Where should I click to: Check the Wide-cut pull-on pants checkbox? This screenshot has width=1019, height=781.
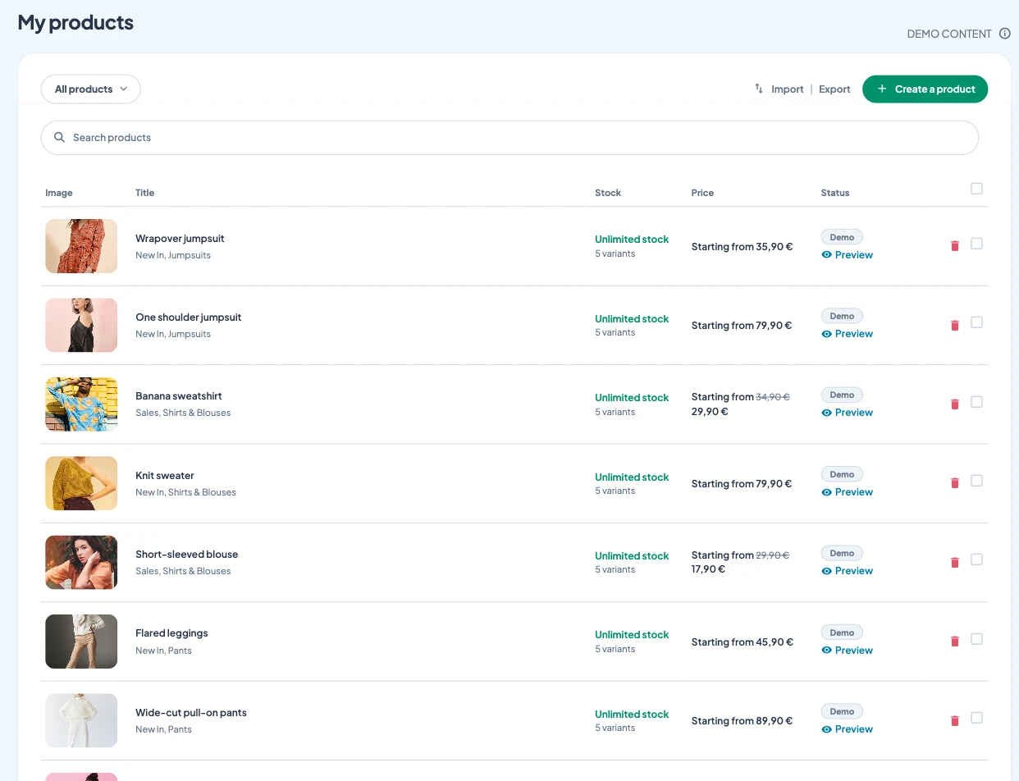976,718
